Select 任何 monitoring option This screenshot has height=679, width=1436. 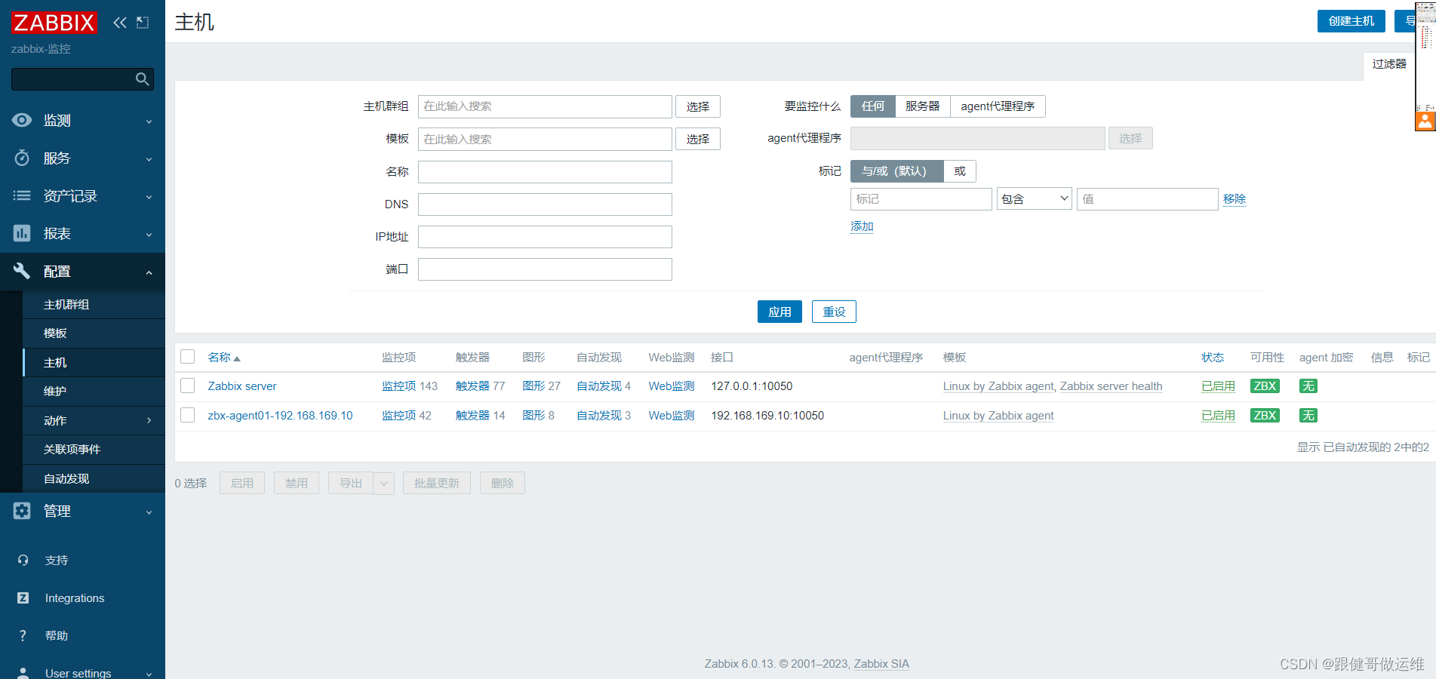point(873,106)
